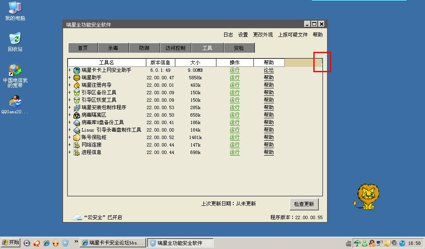Switch to the 首页 tab
This screenshot has width=425, height=249.
click(x=83, y=48)
